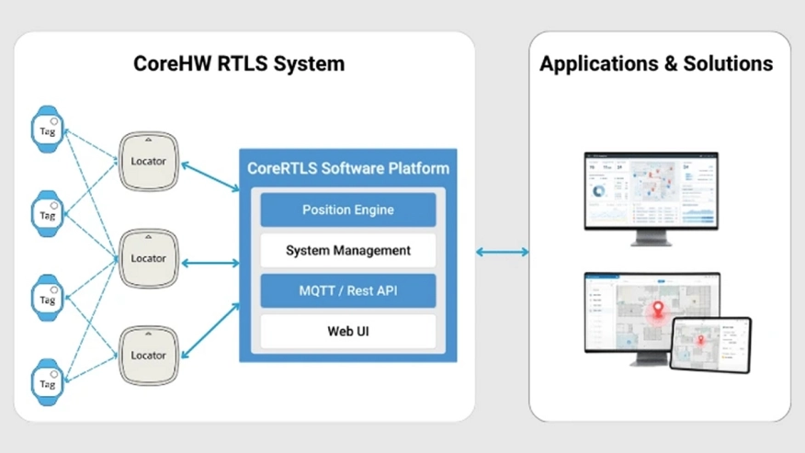This screenshot has width=805, height=453.
Task: Click the CoreRTLS Software Platform title
Action: pos(347,168)
